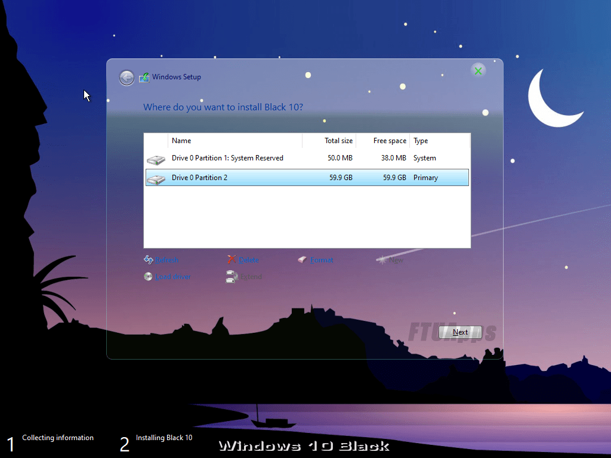Viewport: 611px width, 458px height.
Task: Click the Next button
Action: [460, 332]
